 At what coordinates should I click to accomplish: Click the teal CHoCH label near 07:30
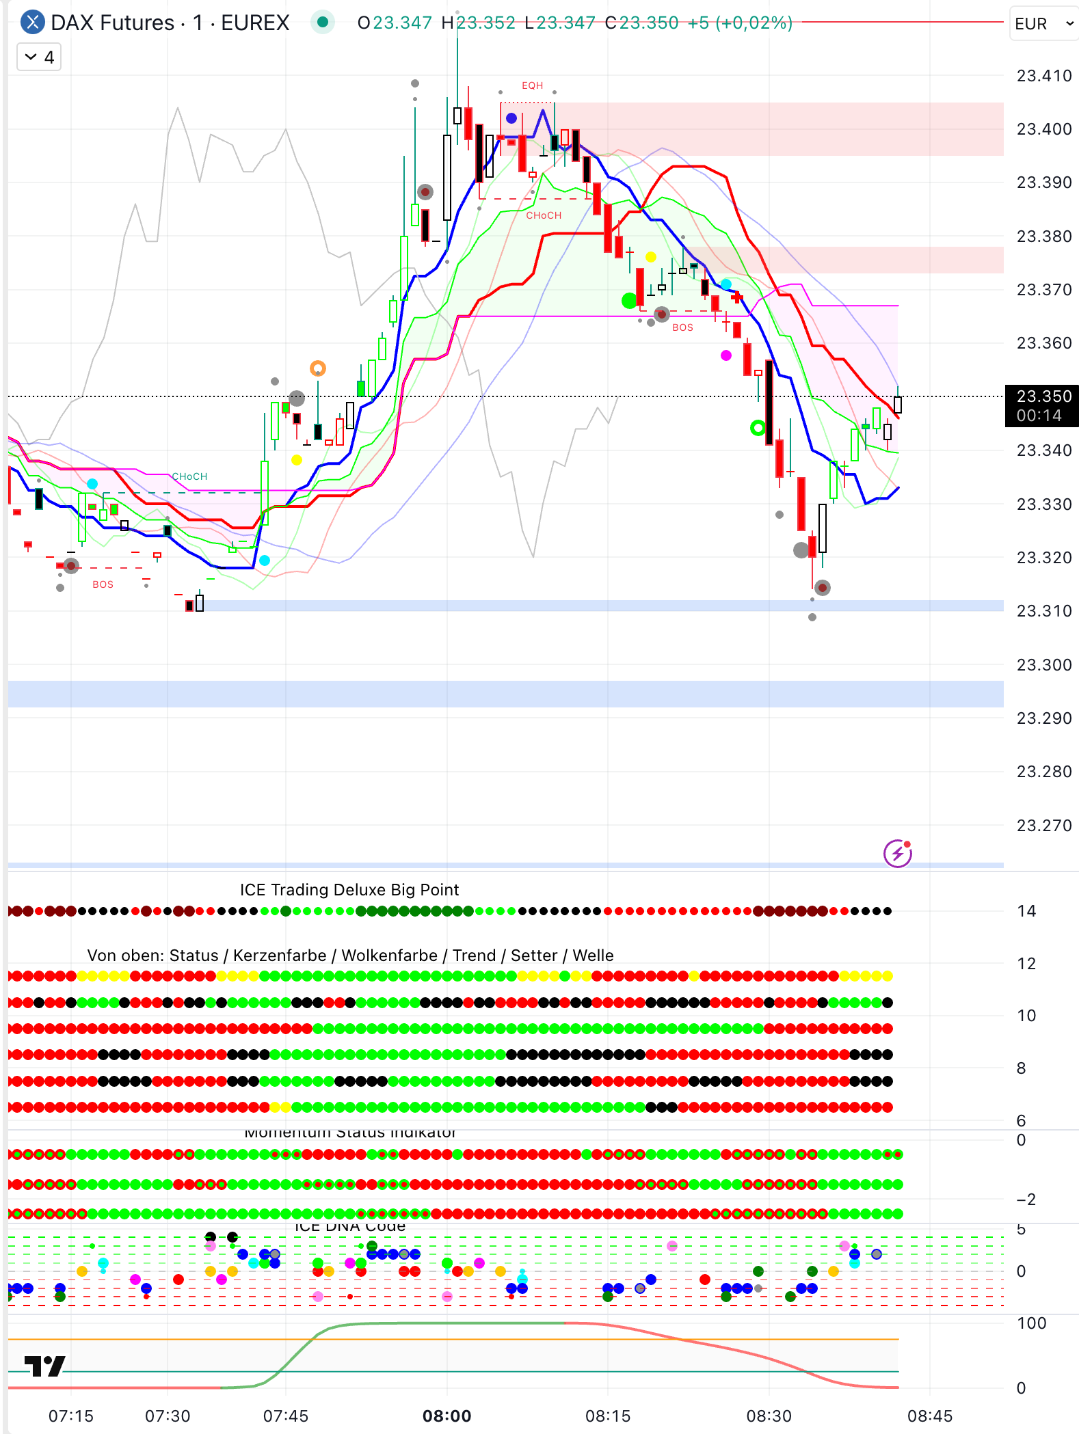(189, 476)
